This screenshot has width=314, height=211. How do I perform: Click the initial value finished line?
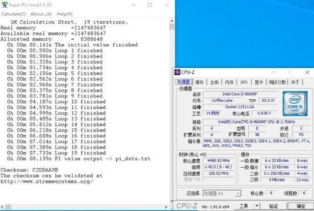click(x=73, y=45)
